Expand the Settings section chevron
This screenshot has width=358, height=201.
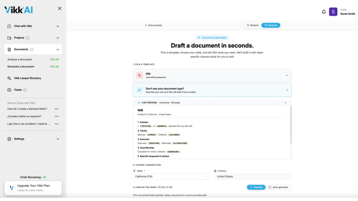[x=58, y=139]
